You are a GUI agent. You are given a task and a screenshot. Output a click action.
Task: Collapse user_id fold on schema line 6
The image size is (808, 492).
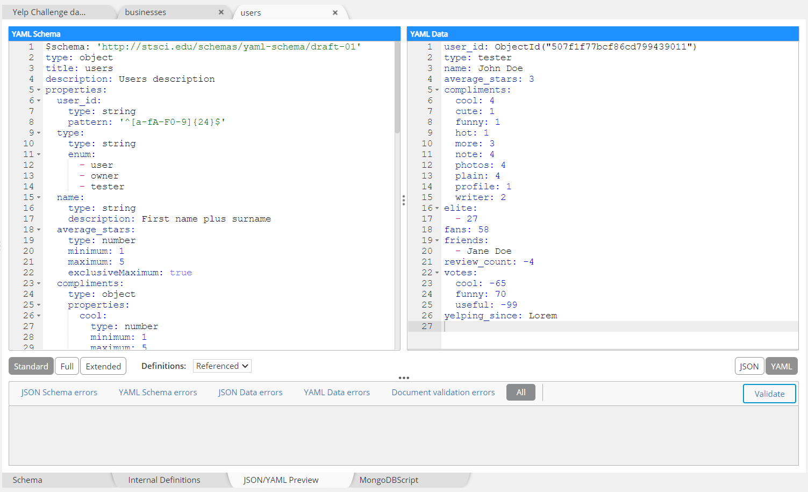click(39, 101)
